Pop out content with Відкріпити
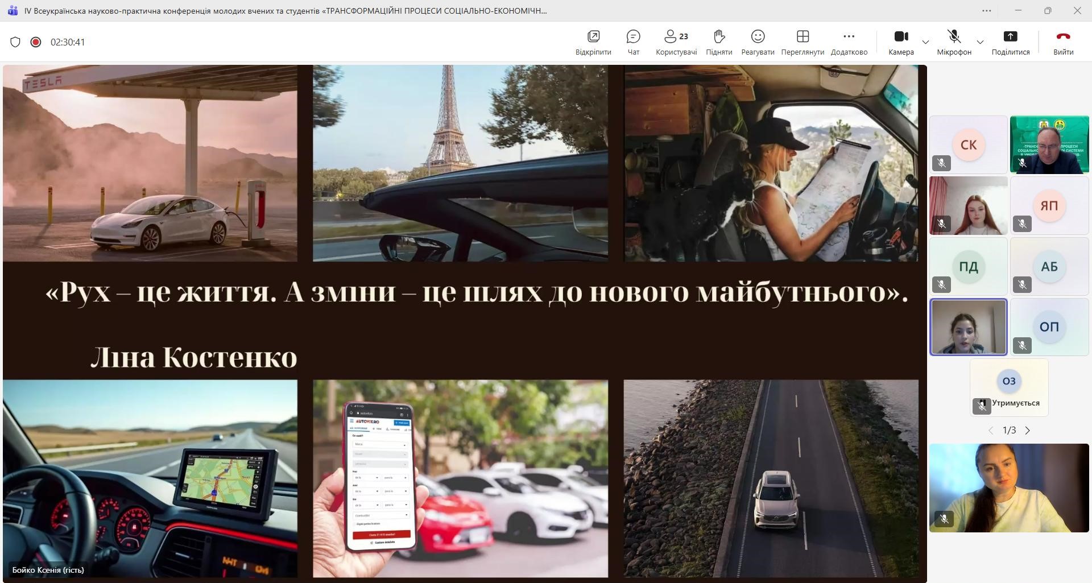1092x583 pixels. click(593, 42)
